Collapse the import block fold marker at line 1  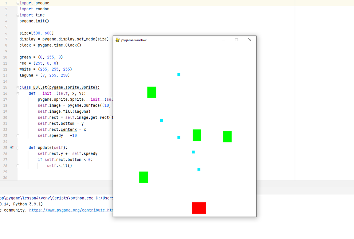coord(18,3)
